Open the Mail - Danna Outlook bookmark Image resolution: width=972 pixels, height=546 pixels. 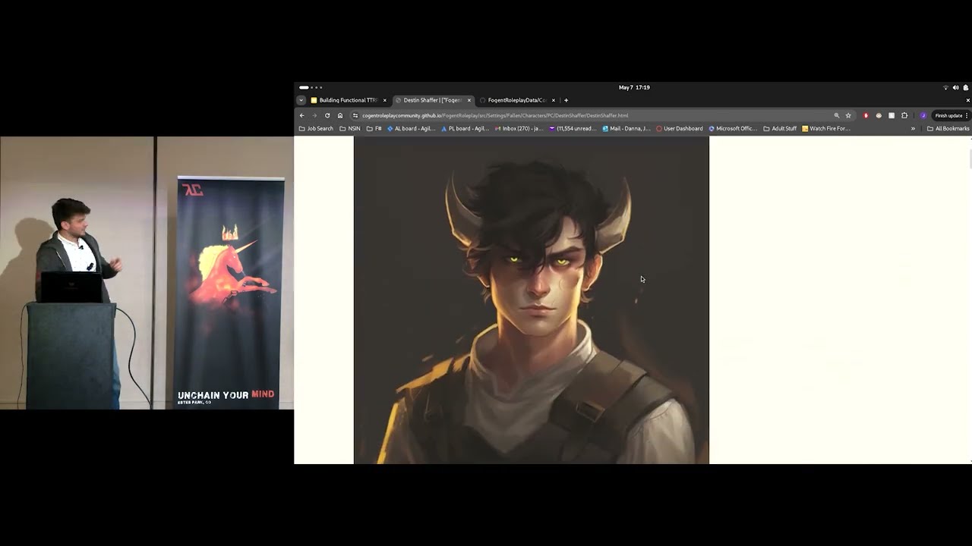pos(626,128)
